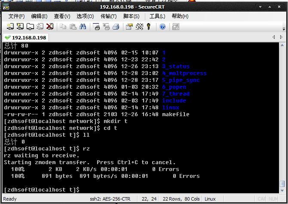Click the Find binoculars icon
The width and height of the screenshot is (288, 204).
click(83, 27)
